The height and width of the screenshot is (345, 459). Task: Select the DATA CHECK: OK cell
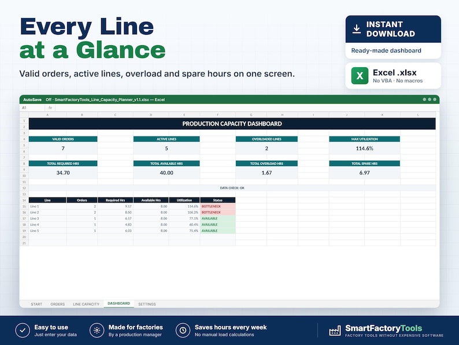[x=232, y=188]
